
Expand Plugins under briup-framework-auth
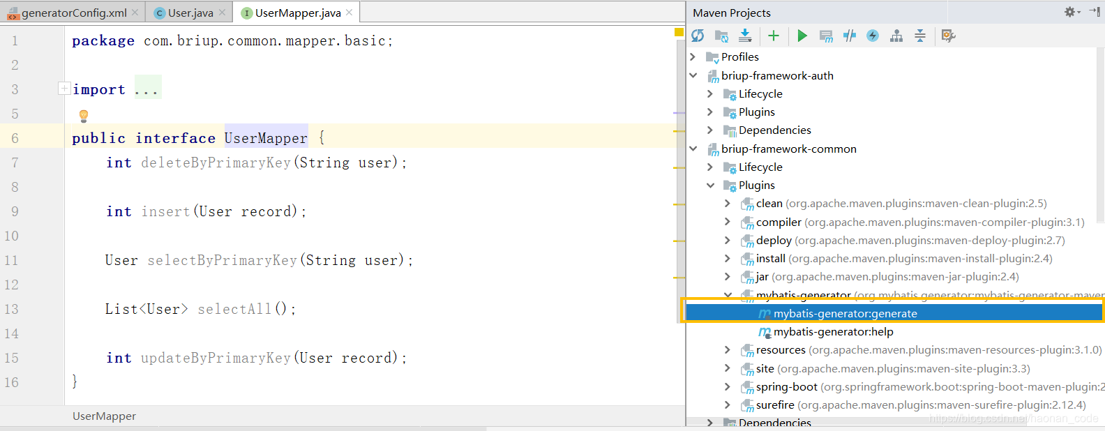pos(710,112)
